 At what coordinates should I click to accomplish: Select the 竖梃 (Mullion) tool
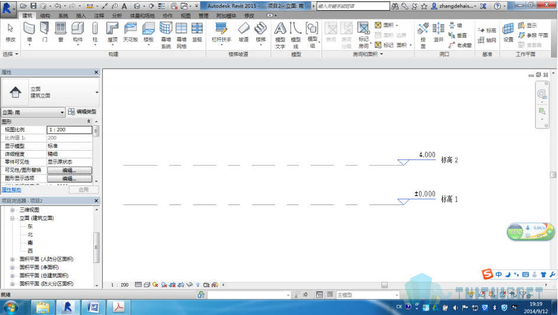(x=197, y=32)
